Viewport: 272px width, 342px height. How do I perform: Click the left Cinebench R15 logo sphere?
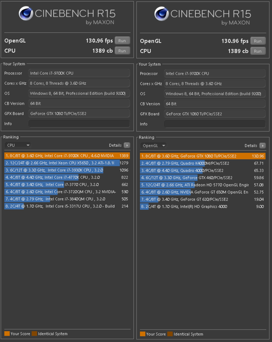(x=26, y=13)
